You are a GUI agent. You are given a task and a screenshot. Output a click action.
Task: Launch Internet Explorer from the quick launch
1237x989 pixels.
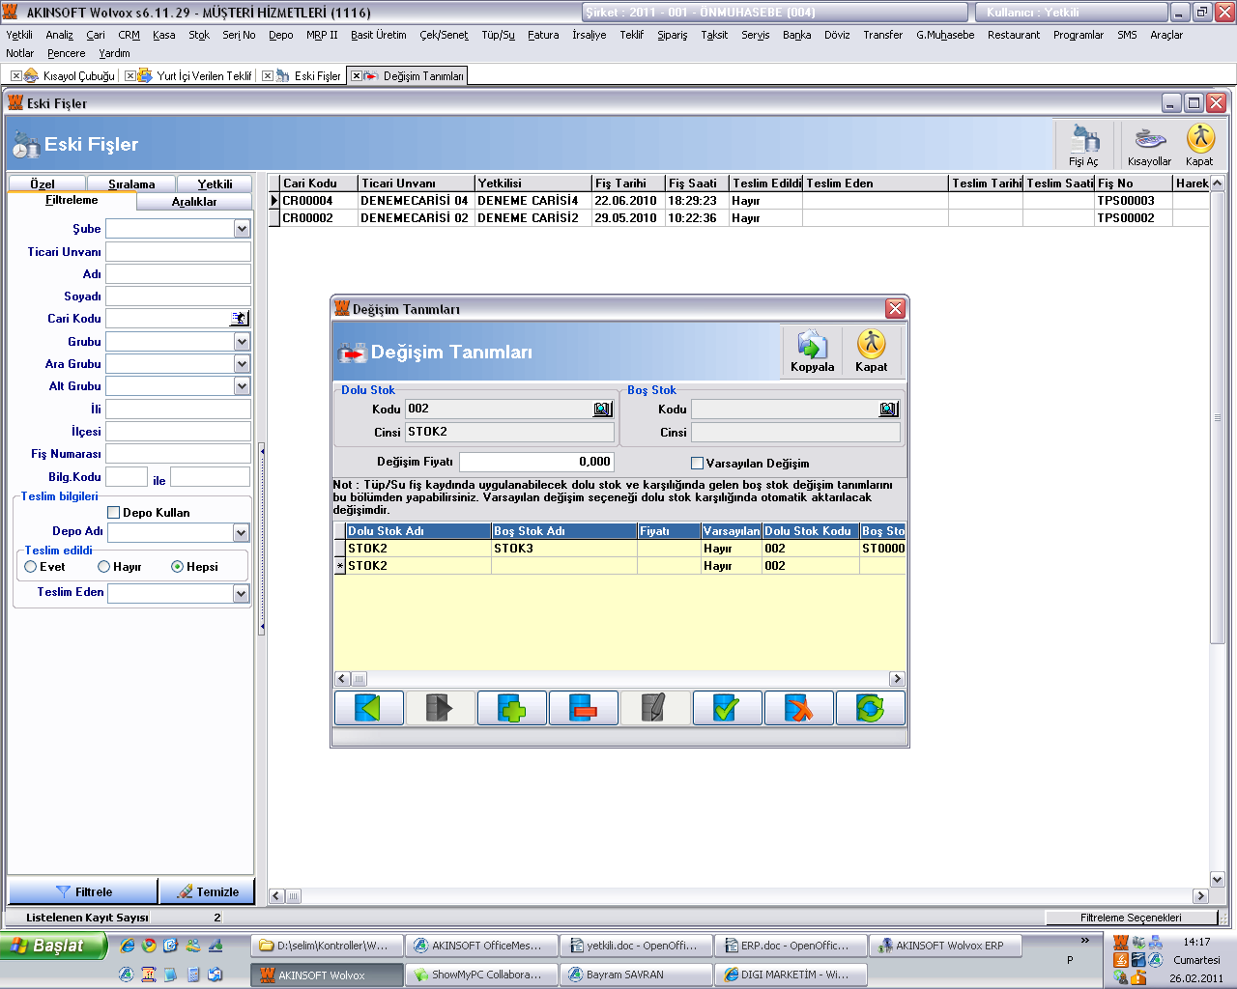coord(128,946)
